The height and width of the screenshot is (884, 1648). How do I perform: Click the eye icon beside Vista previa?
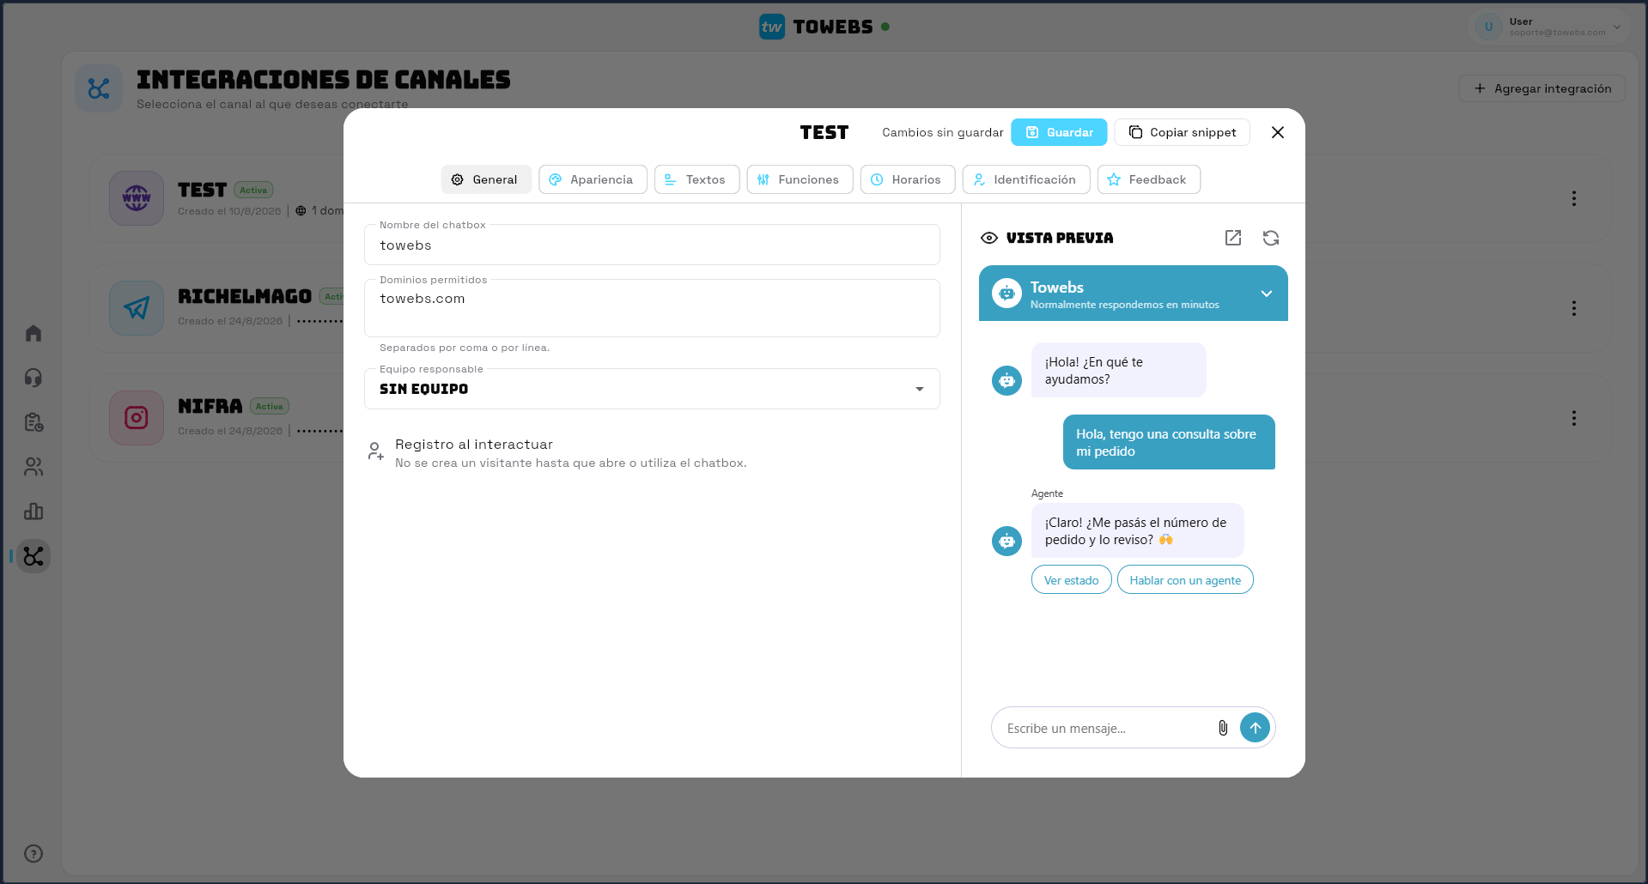989,238
